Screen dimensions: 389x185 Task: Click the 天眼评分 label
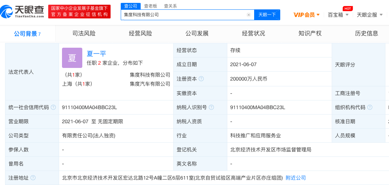click(x=345, y=65)
